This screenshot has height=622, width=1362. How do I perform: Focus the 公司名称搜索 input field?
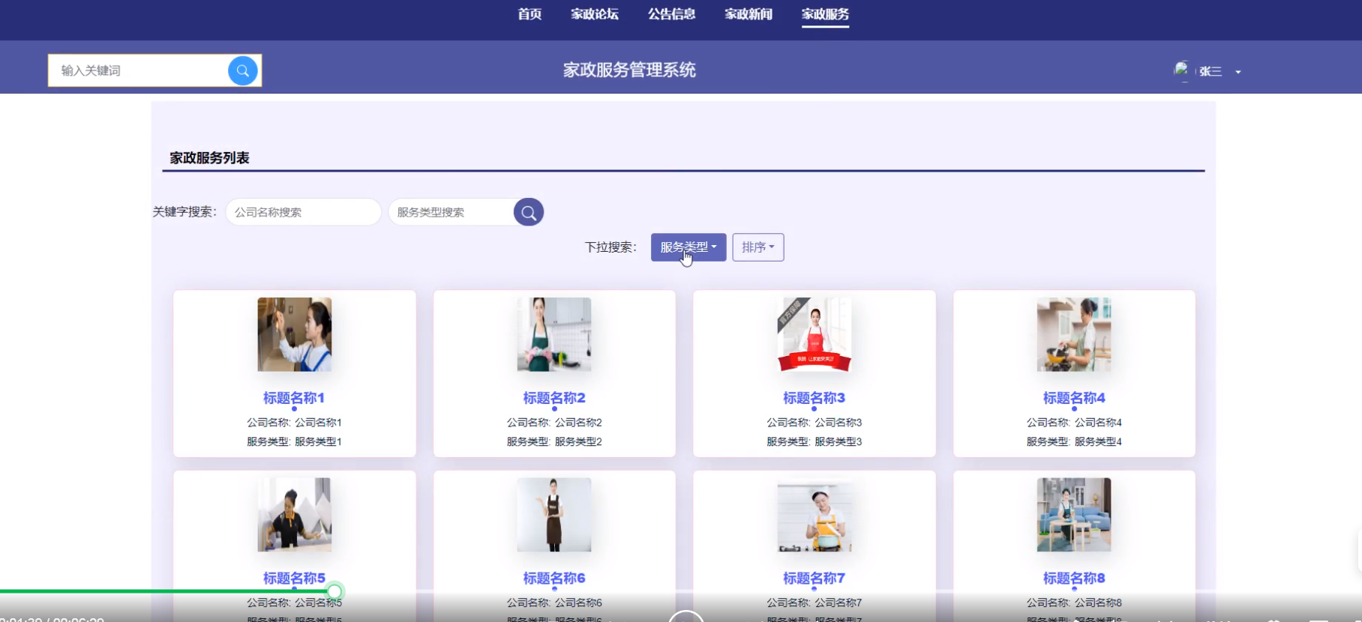coord(303,212)
